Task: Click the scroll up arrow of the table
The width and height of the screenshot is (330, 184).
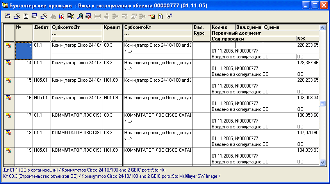Action: (x=322, y=28)
